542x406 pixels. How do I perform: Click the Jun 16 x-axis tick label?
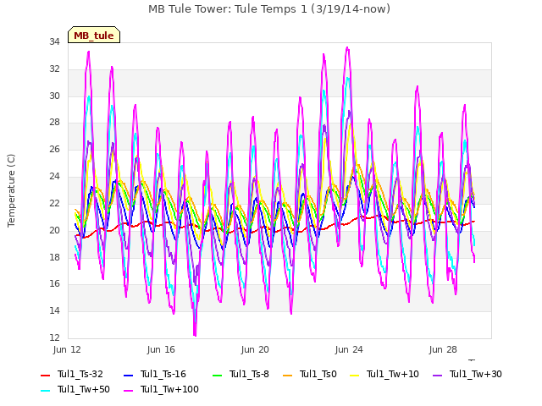pyautogui.click(x=161, y=349)
